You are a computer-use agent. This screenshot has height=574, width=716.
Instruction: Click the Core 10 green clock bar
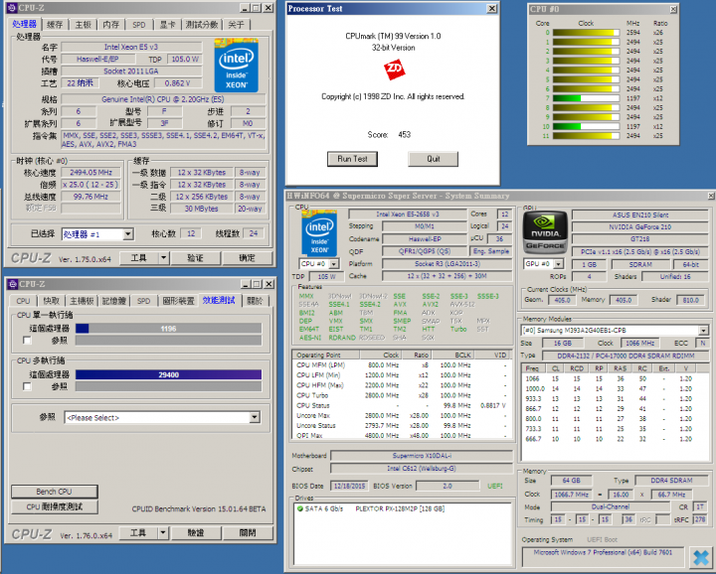tap(586, 126)
